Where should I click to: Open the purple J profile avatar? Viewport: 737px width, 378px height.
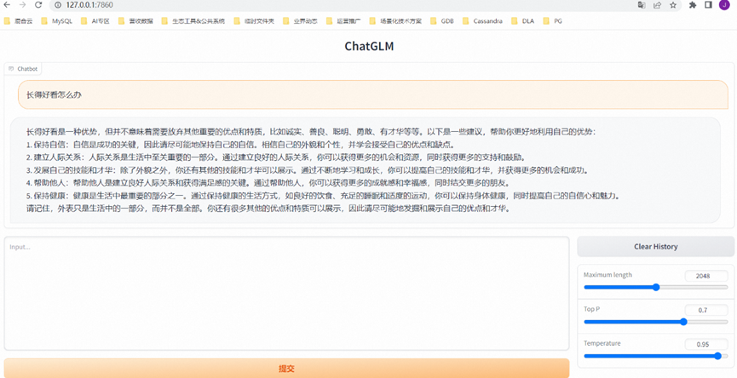[x=724, y=5]
